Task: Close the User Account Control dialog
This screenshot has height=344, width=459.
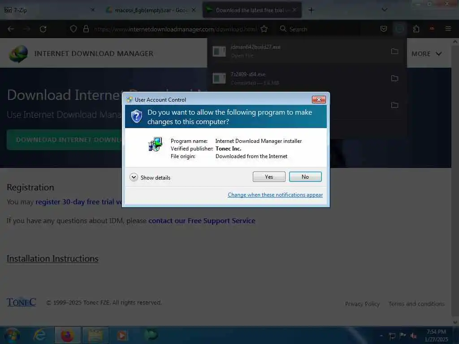Action: click(x=319, y=100)
